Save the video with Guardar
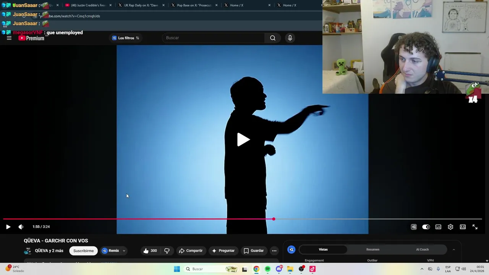489x275 pixels. click(x=254, y=251)
